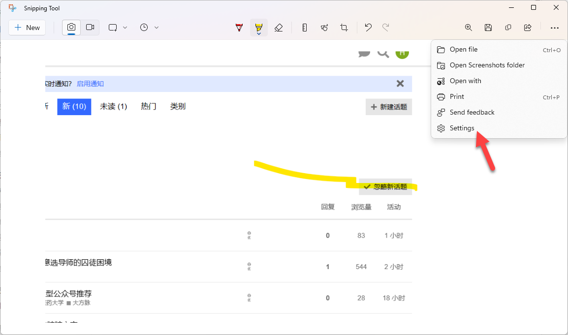Choose Print from the open menu
The height and width of the screenshot is (335, 568).
pyautogui.click(x=457, y=97)
